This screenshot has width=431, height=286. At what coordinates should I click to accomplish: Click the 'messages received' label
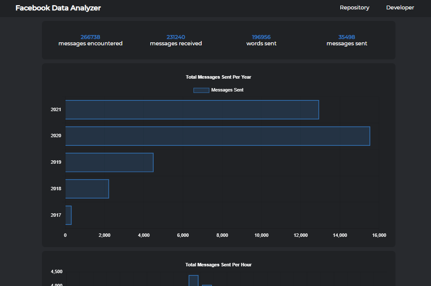click(x=176, y=43)
